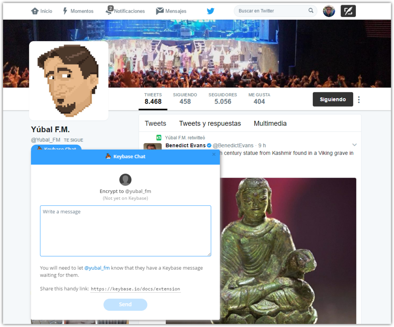Select the keybase.io extension link field
The height and width of the screenshot is (327, 394).
click(x=135, y=289)
